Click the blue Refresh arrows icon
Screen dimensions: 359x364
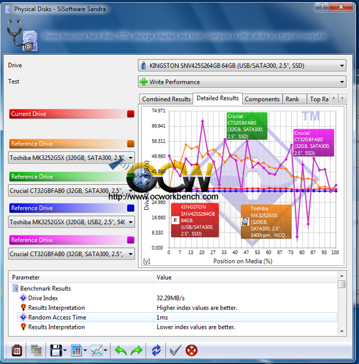(x=156, y=350)
